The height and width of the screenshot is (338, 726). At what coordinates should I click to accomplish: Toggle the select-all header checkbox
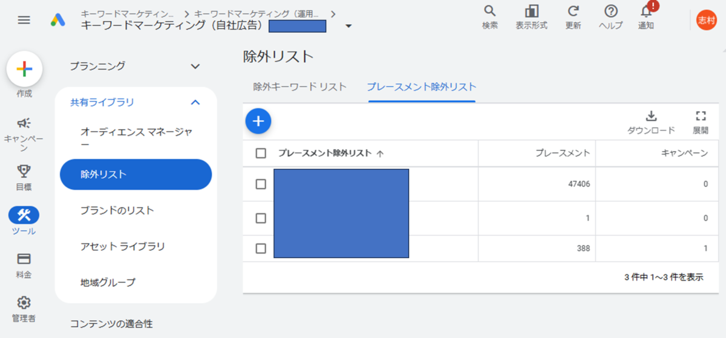[x=261, y=153]
